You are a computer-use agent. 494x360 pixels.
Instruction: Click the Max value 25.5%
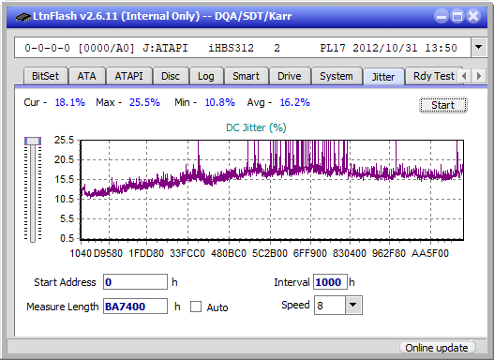144,102
